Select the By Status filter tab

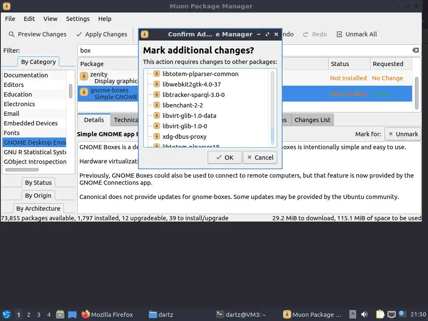click(38, 182)
